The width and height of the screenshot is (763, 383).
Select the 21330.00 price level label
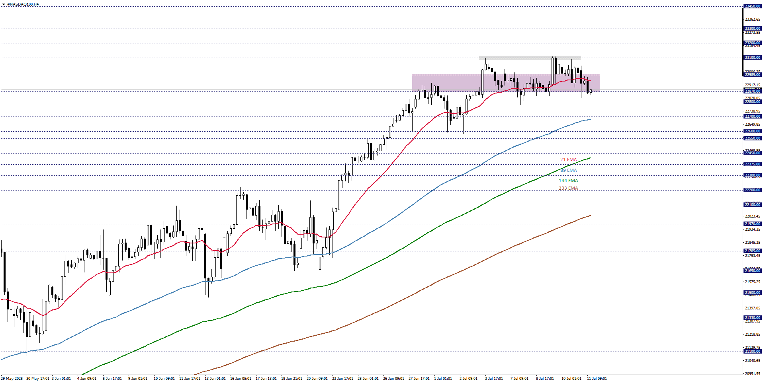pos(753,318)
